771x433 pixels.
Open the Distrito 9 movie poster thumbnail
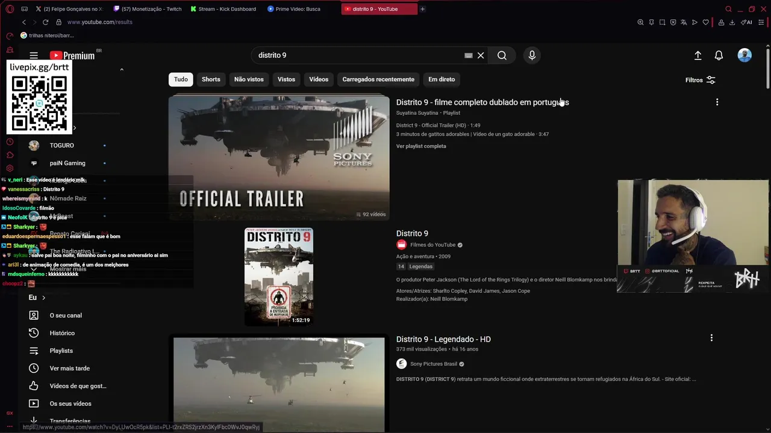(279, 277)
